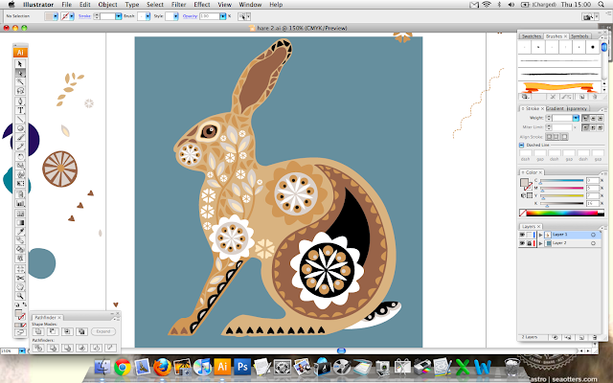Toggle visibility eye of Layer 1

522,235
